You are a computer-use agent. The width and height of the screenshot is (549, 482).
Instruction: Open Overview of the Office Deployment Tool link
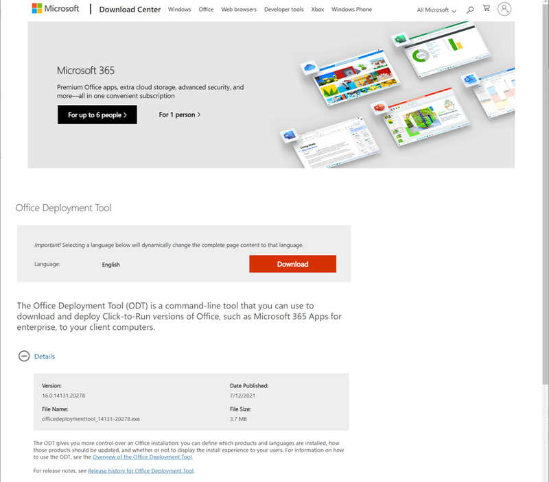click(142, 457)
